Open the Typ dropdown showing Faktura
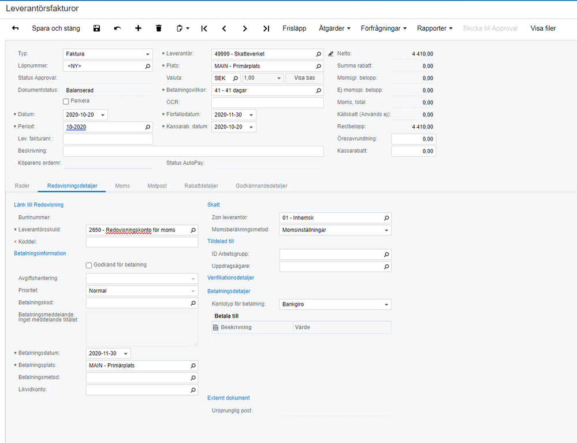 (148, 54)
